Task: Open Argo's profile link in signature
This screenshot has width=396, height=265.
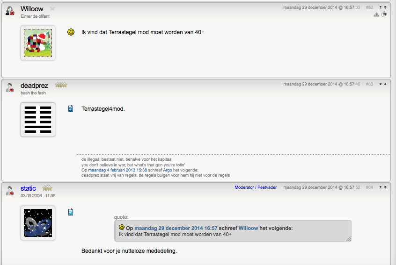Action: pos(168,170)
